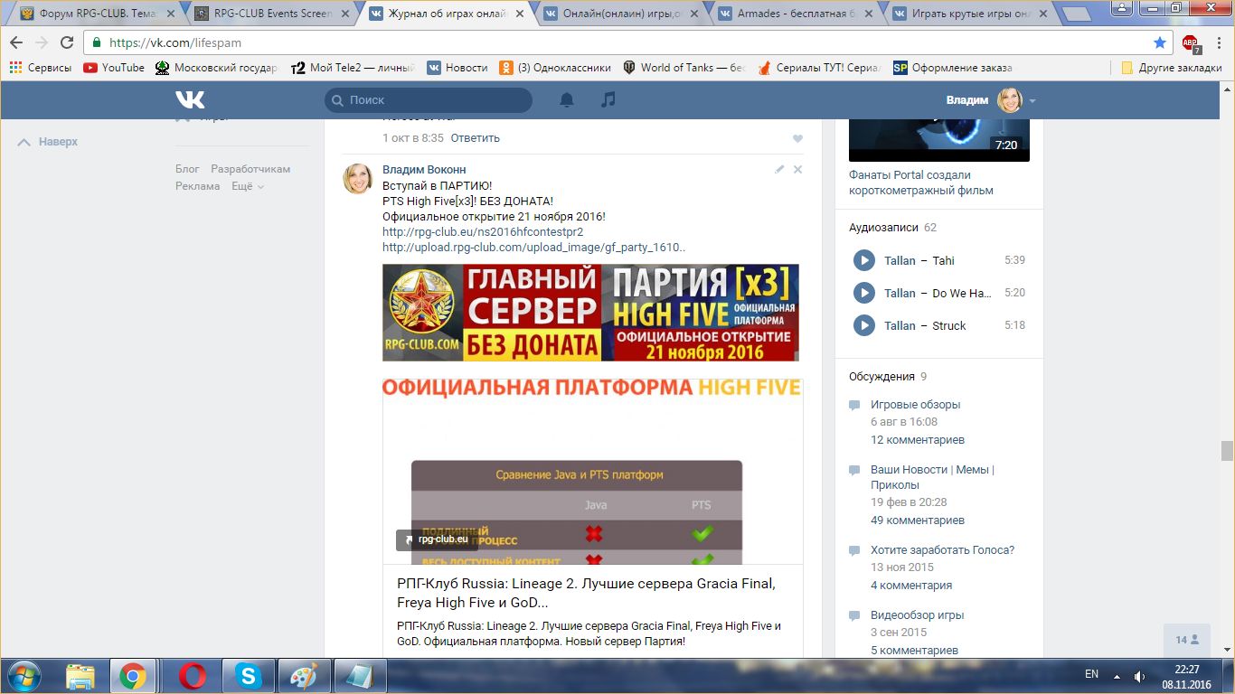This screenshot has height=694, width=1235.
Task: Open the YouTube bookmark
Action: coord(114,68)
